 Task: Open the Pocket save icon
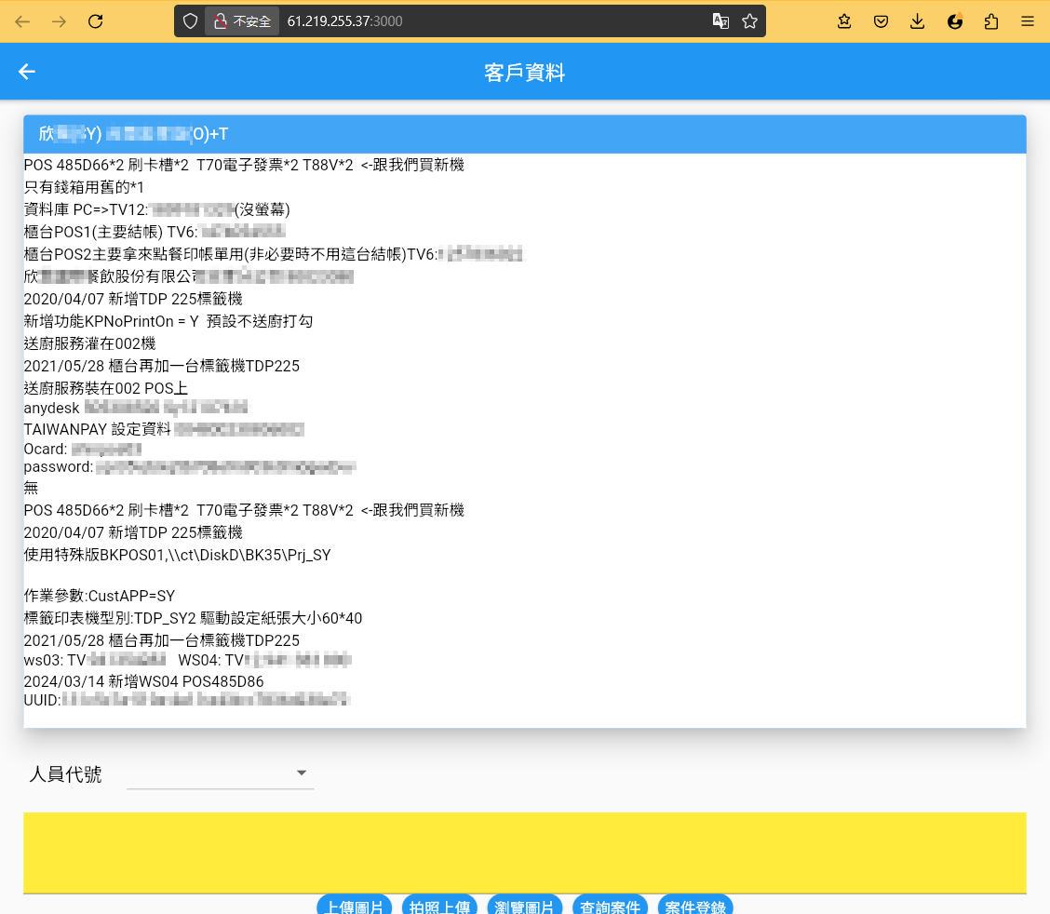click(882, 21)
